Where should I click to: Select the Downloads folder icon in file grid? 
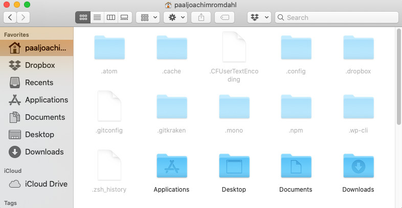point(359,166)
